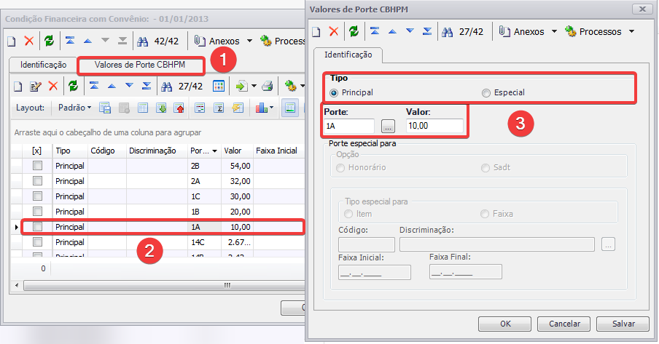
Task: Click bar chart icon in layout toolbar
Action: pos(261,108)
